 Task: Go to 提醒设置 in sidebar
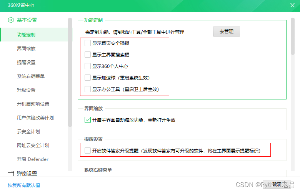pyautogui.click(x=26, y=63)
